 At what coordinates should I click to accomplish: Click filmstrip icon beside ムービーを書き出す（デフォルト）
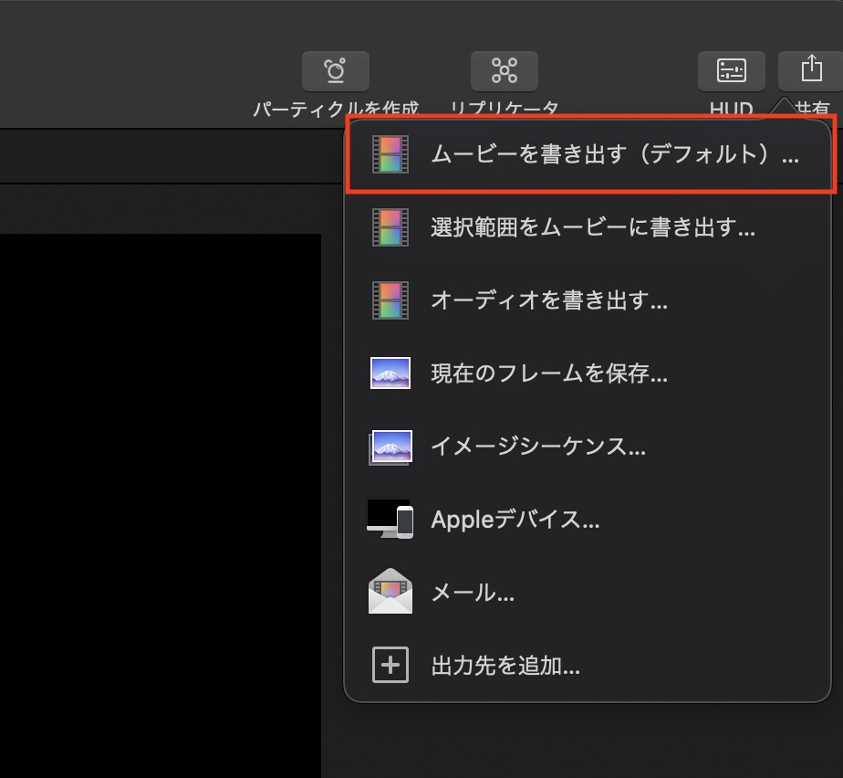click(390, 154)
